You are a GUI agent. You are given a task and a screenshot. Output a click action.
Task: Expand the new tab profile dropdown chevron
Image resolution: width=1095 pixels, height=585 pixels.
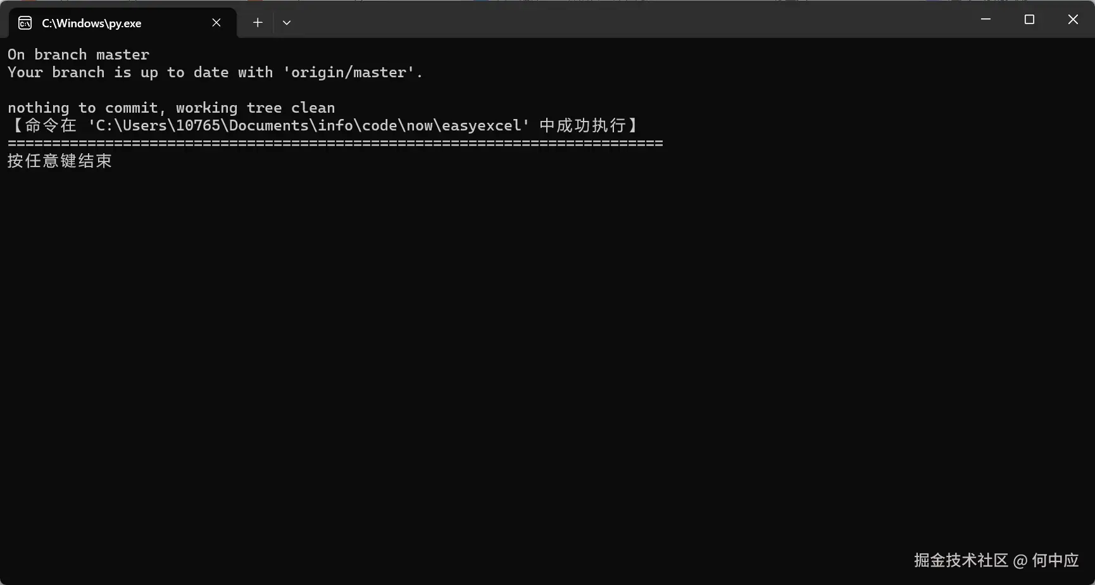click(287, 23)
